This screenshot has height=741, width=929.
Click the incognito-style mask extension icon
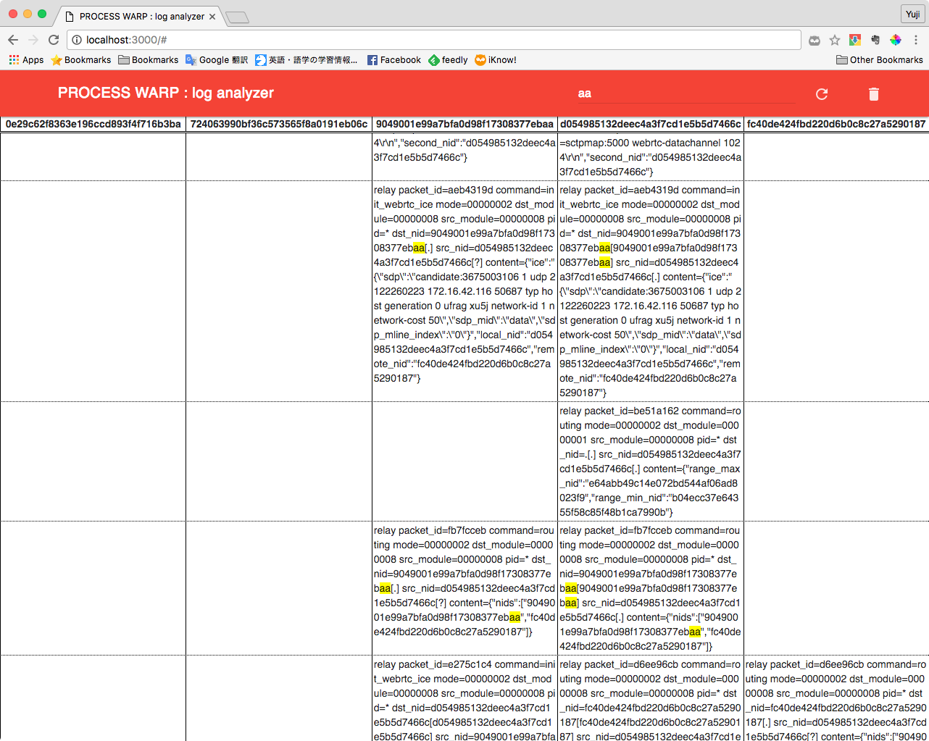(815, 40)
